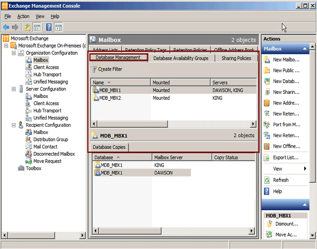The height and width of the screenshot is (249, 317).
Task: Select Client Access under Server Configuration
Action: pyautogui.click(x=46, y=103)
